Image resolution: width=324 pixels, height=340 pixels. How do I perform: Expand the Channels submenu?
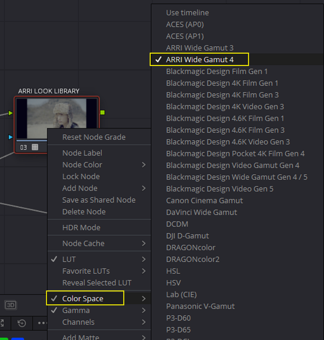point(99,322)
